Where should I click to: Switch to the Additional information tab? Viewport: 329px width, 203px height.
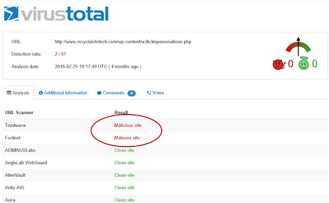tap(63, 93)
